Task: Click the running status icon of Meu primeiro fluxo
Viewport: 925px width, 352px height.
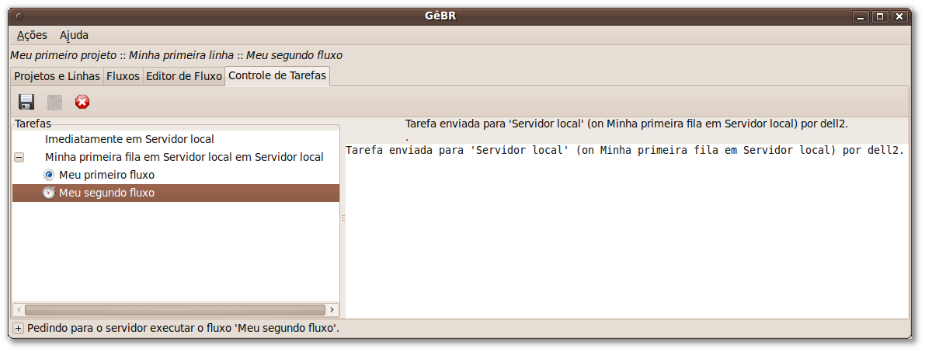Action: (48, 175)
